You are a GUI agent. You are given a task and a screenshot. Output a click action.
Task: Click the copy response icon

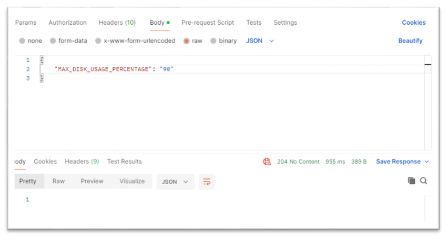(x=411, y=181)
